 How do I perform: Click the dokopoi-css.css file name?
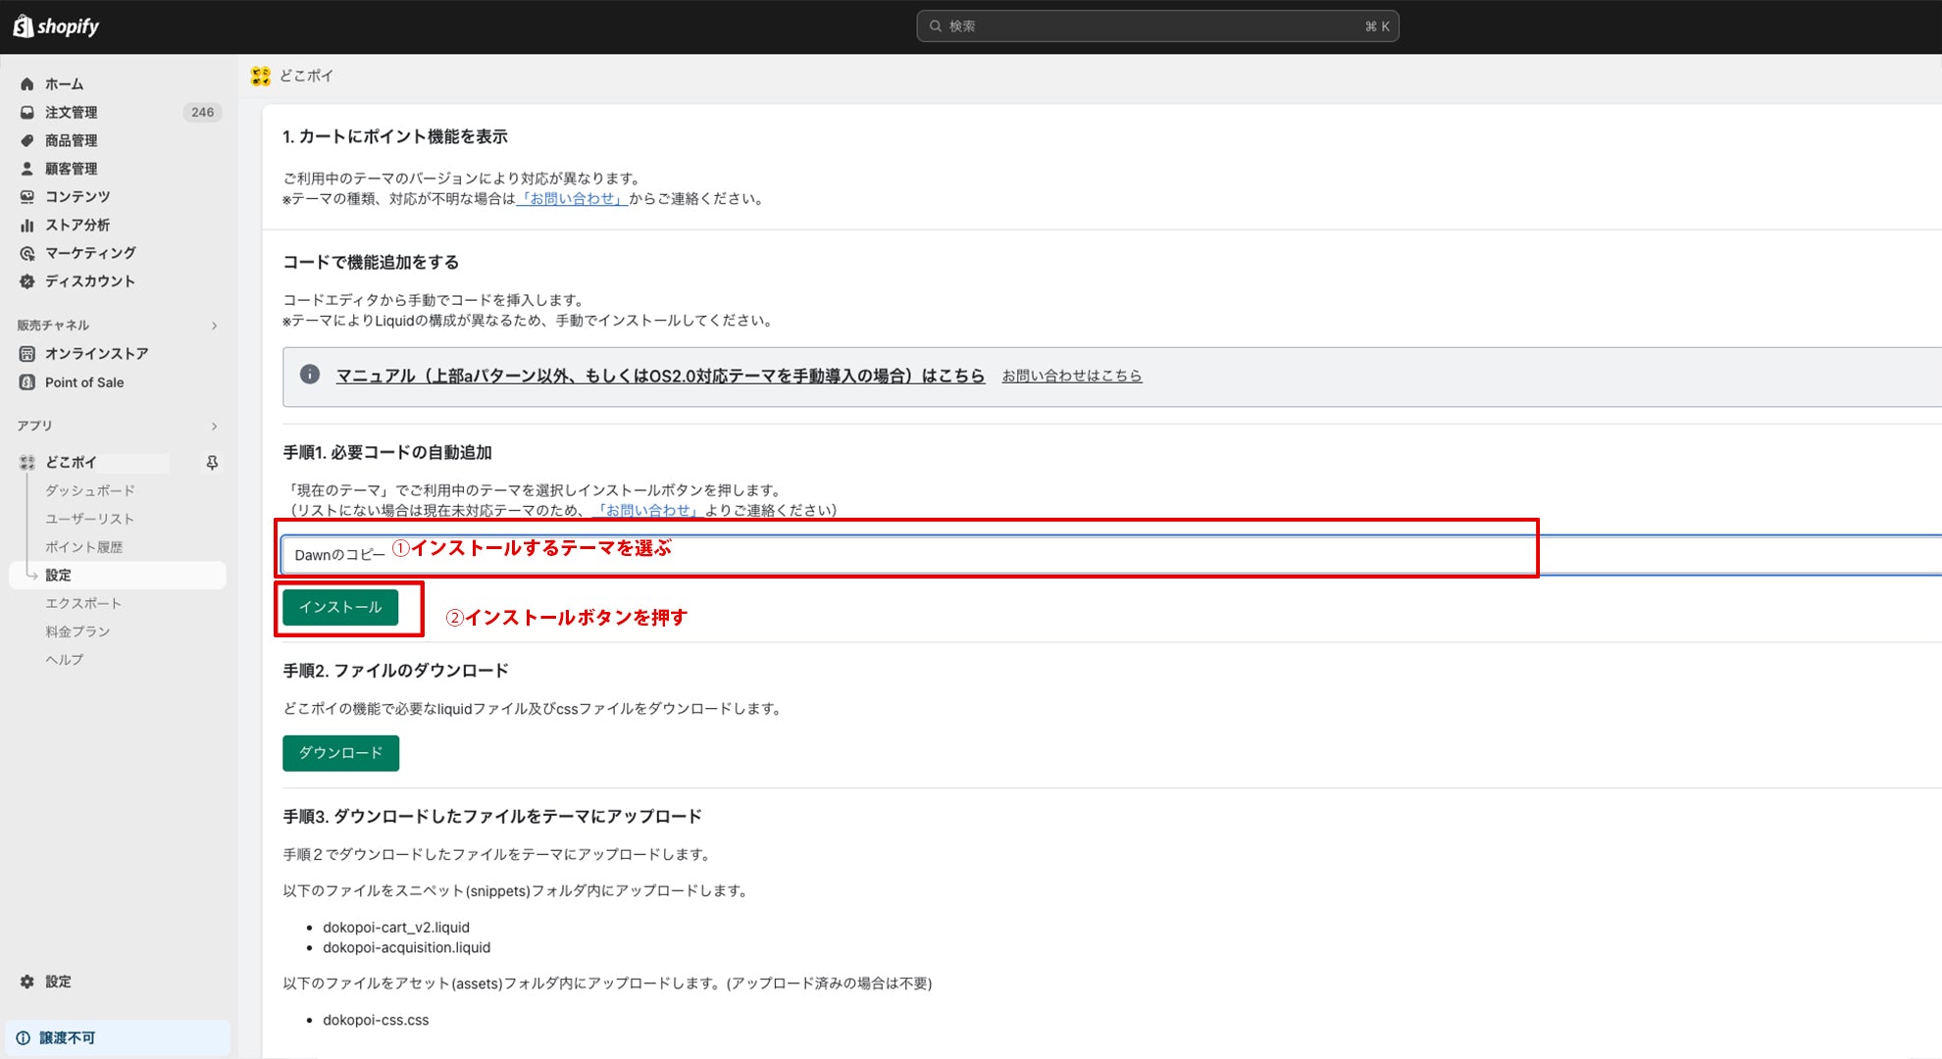tap(376, 1021)
